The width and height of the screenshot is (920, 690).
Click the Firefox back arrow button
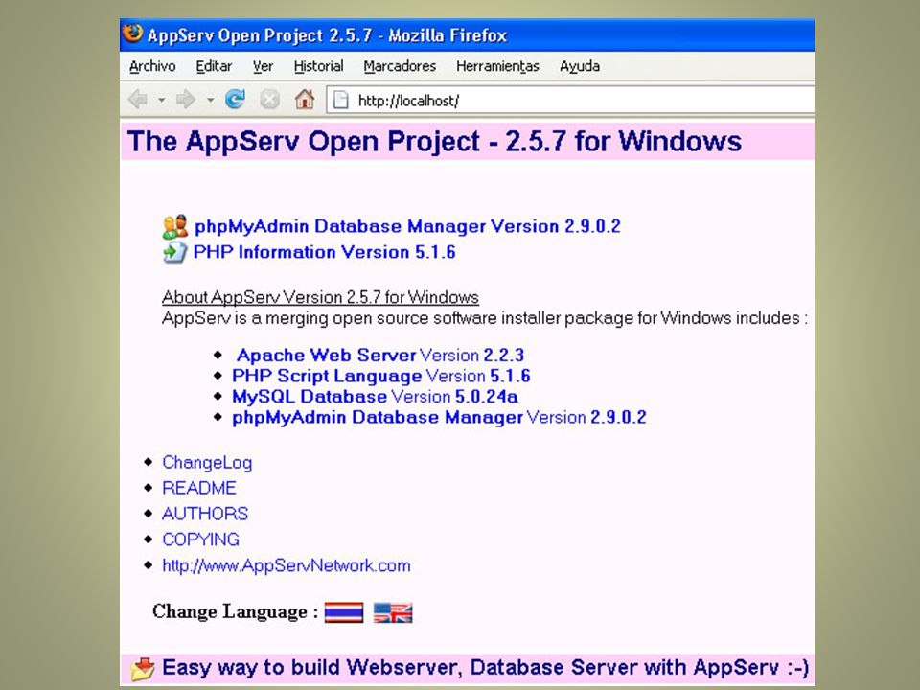138,100
